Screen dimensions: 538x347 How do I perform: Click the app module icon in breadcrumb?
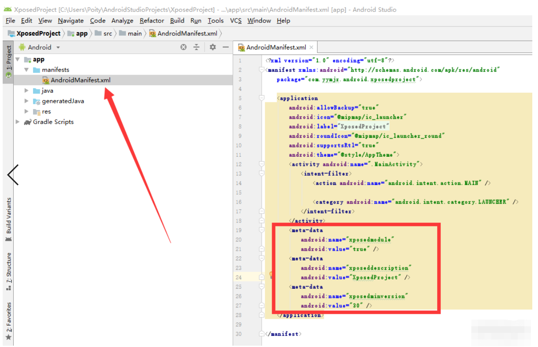pos(71,34)
